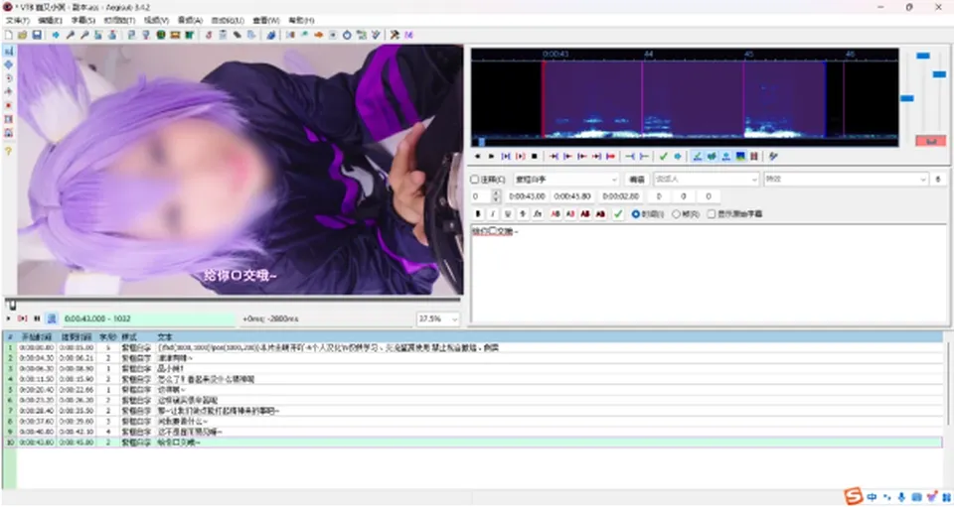Open the effect dropdown
Image resolution: width=954 pixels, height=507 pixels.
pyautogui.click(x=847, y=180)
